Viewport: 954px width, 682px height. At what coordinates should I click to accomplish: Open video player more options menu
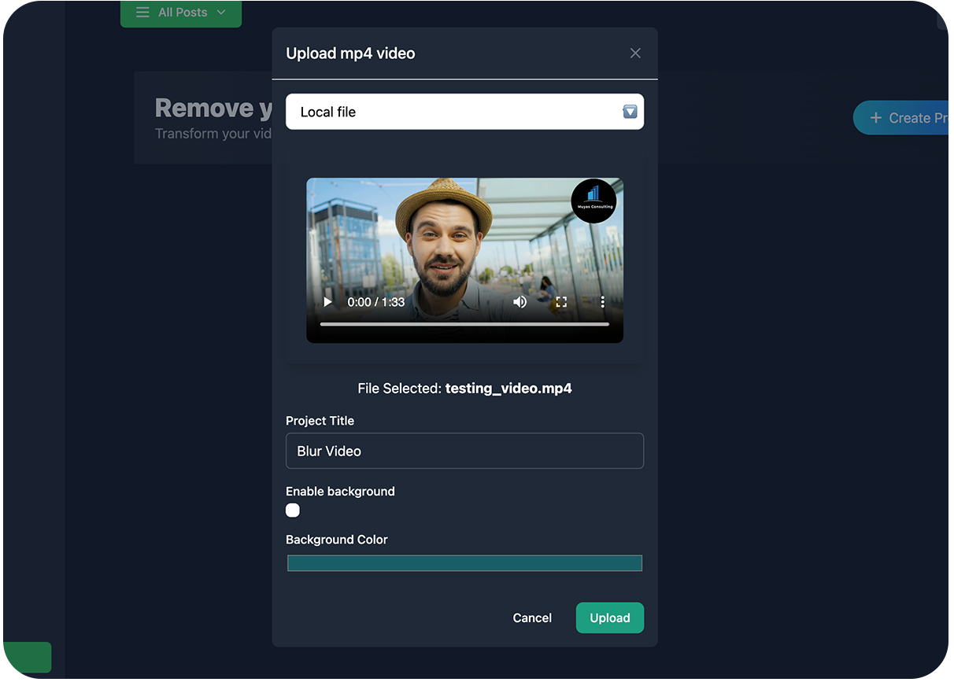coord(603,302)
